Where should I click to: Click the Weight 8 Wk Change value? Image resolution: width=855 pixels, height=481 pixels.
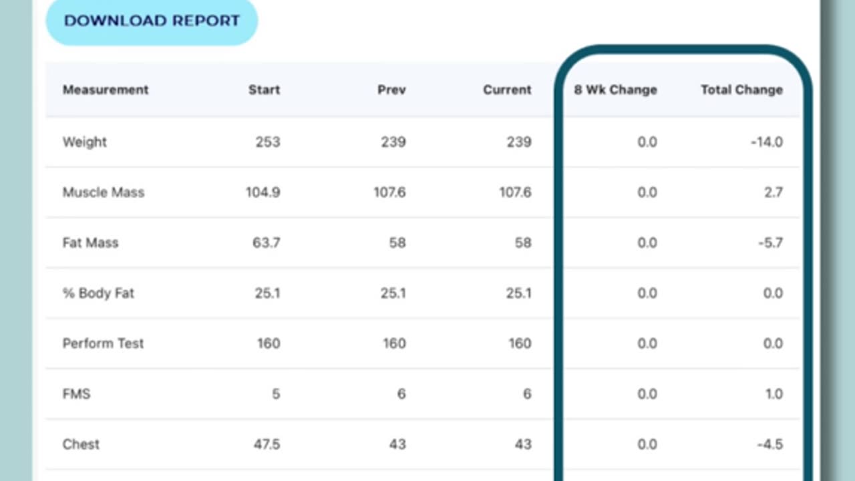click(647, 142)
